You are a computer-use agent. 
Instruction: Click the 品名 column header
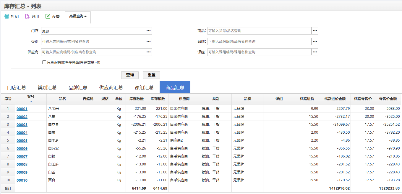pos(62,99)
